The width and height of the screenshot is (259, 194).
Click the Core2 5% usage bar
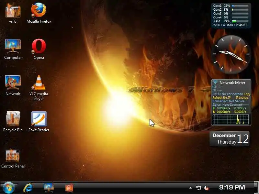(x=240, y=10)
